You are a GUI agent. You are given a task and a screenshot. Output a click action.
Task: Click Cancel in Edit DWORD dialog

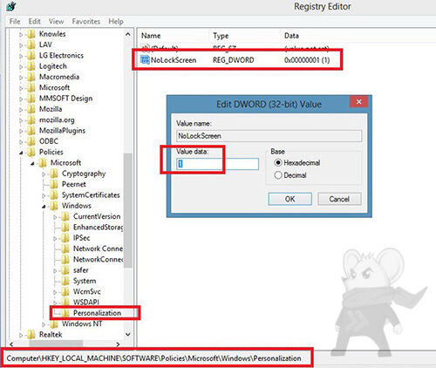click(x=339, y=199)
